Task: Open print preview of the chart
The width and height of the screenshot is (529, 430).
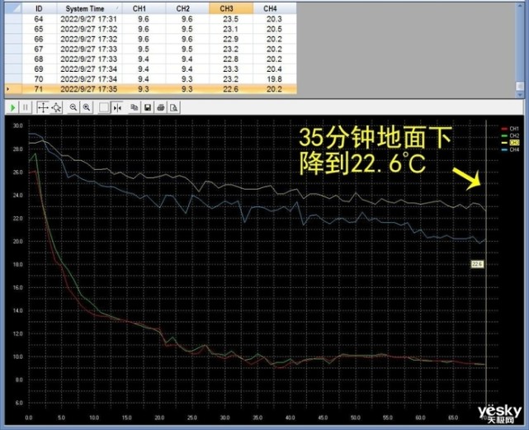Action: [174, 107]
